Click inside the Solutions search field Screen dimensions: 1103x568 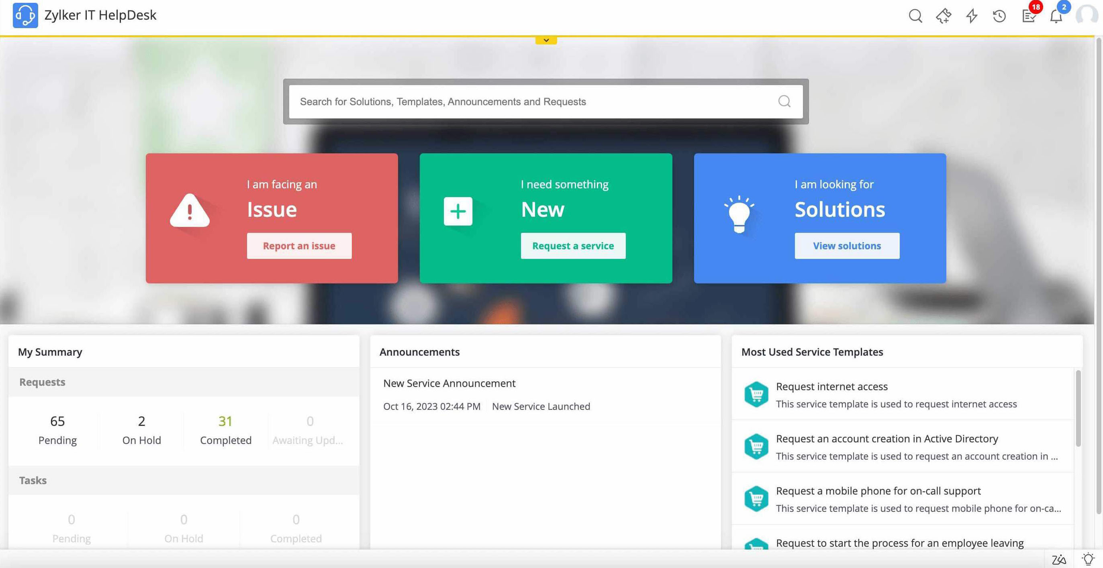pos(514,102)
